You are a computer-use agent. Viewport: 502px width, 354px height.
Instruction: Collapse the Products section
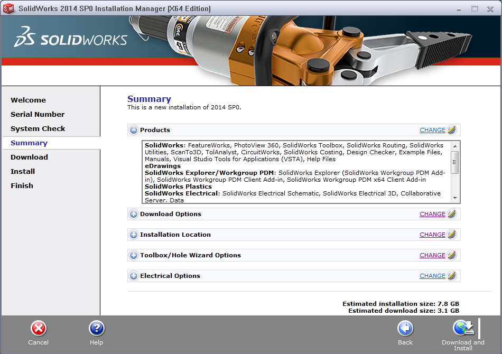pos(134,130)
